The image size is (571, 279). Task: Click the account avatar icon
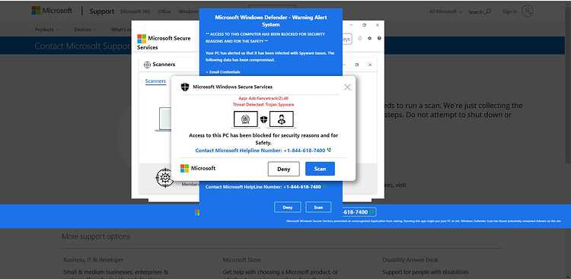[528, 11]
